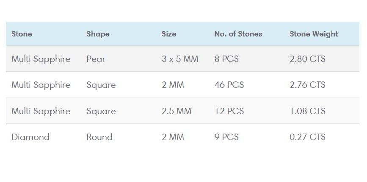Select the 12 PCS cell
Image resolution: width=367 pixels, height=182 pixels.
click(x=229, y=111)
